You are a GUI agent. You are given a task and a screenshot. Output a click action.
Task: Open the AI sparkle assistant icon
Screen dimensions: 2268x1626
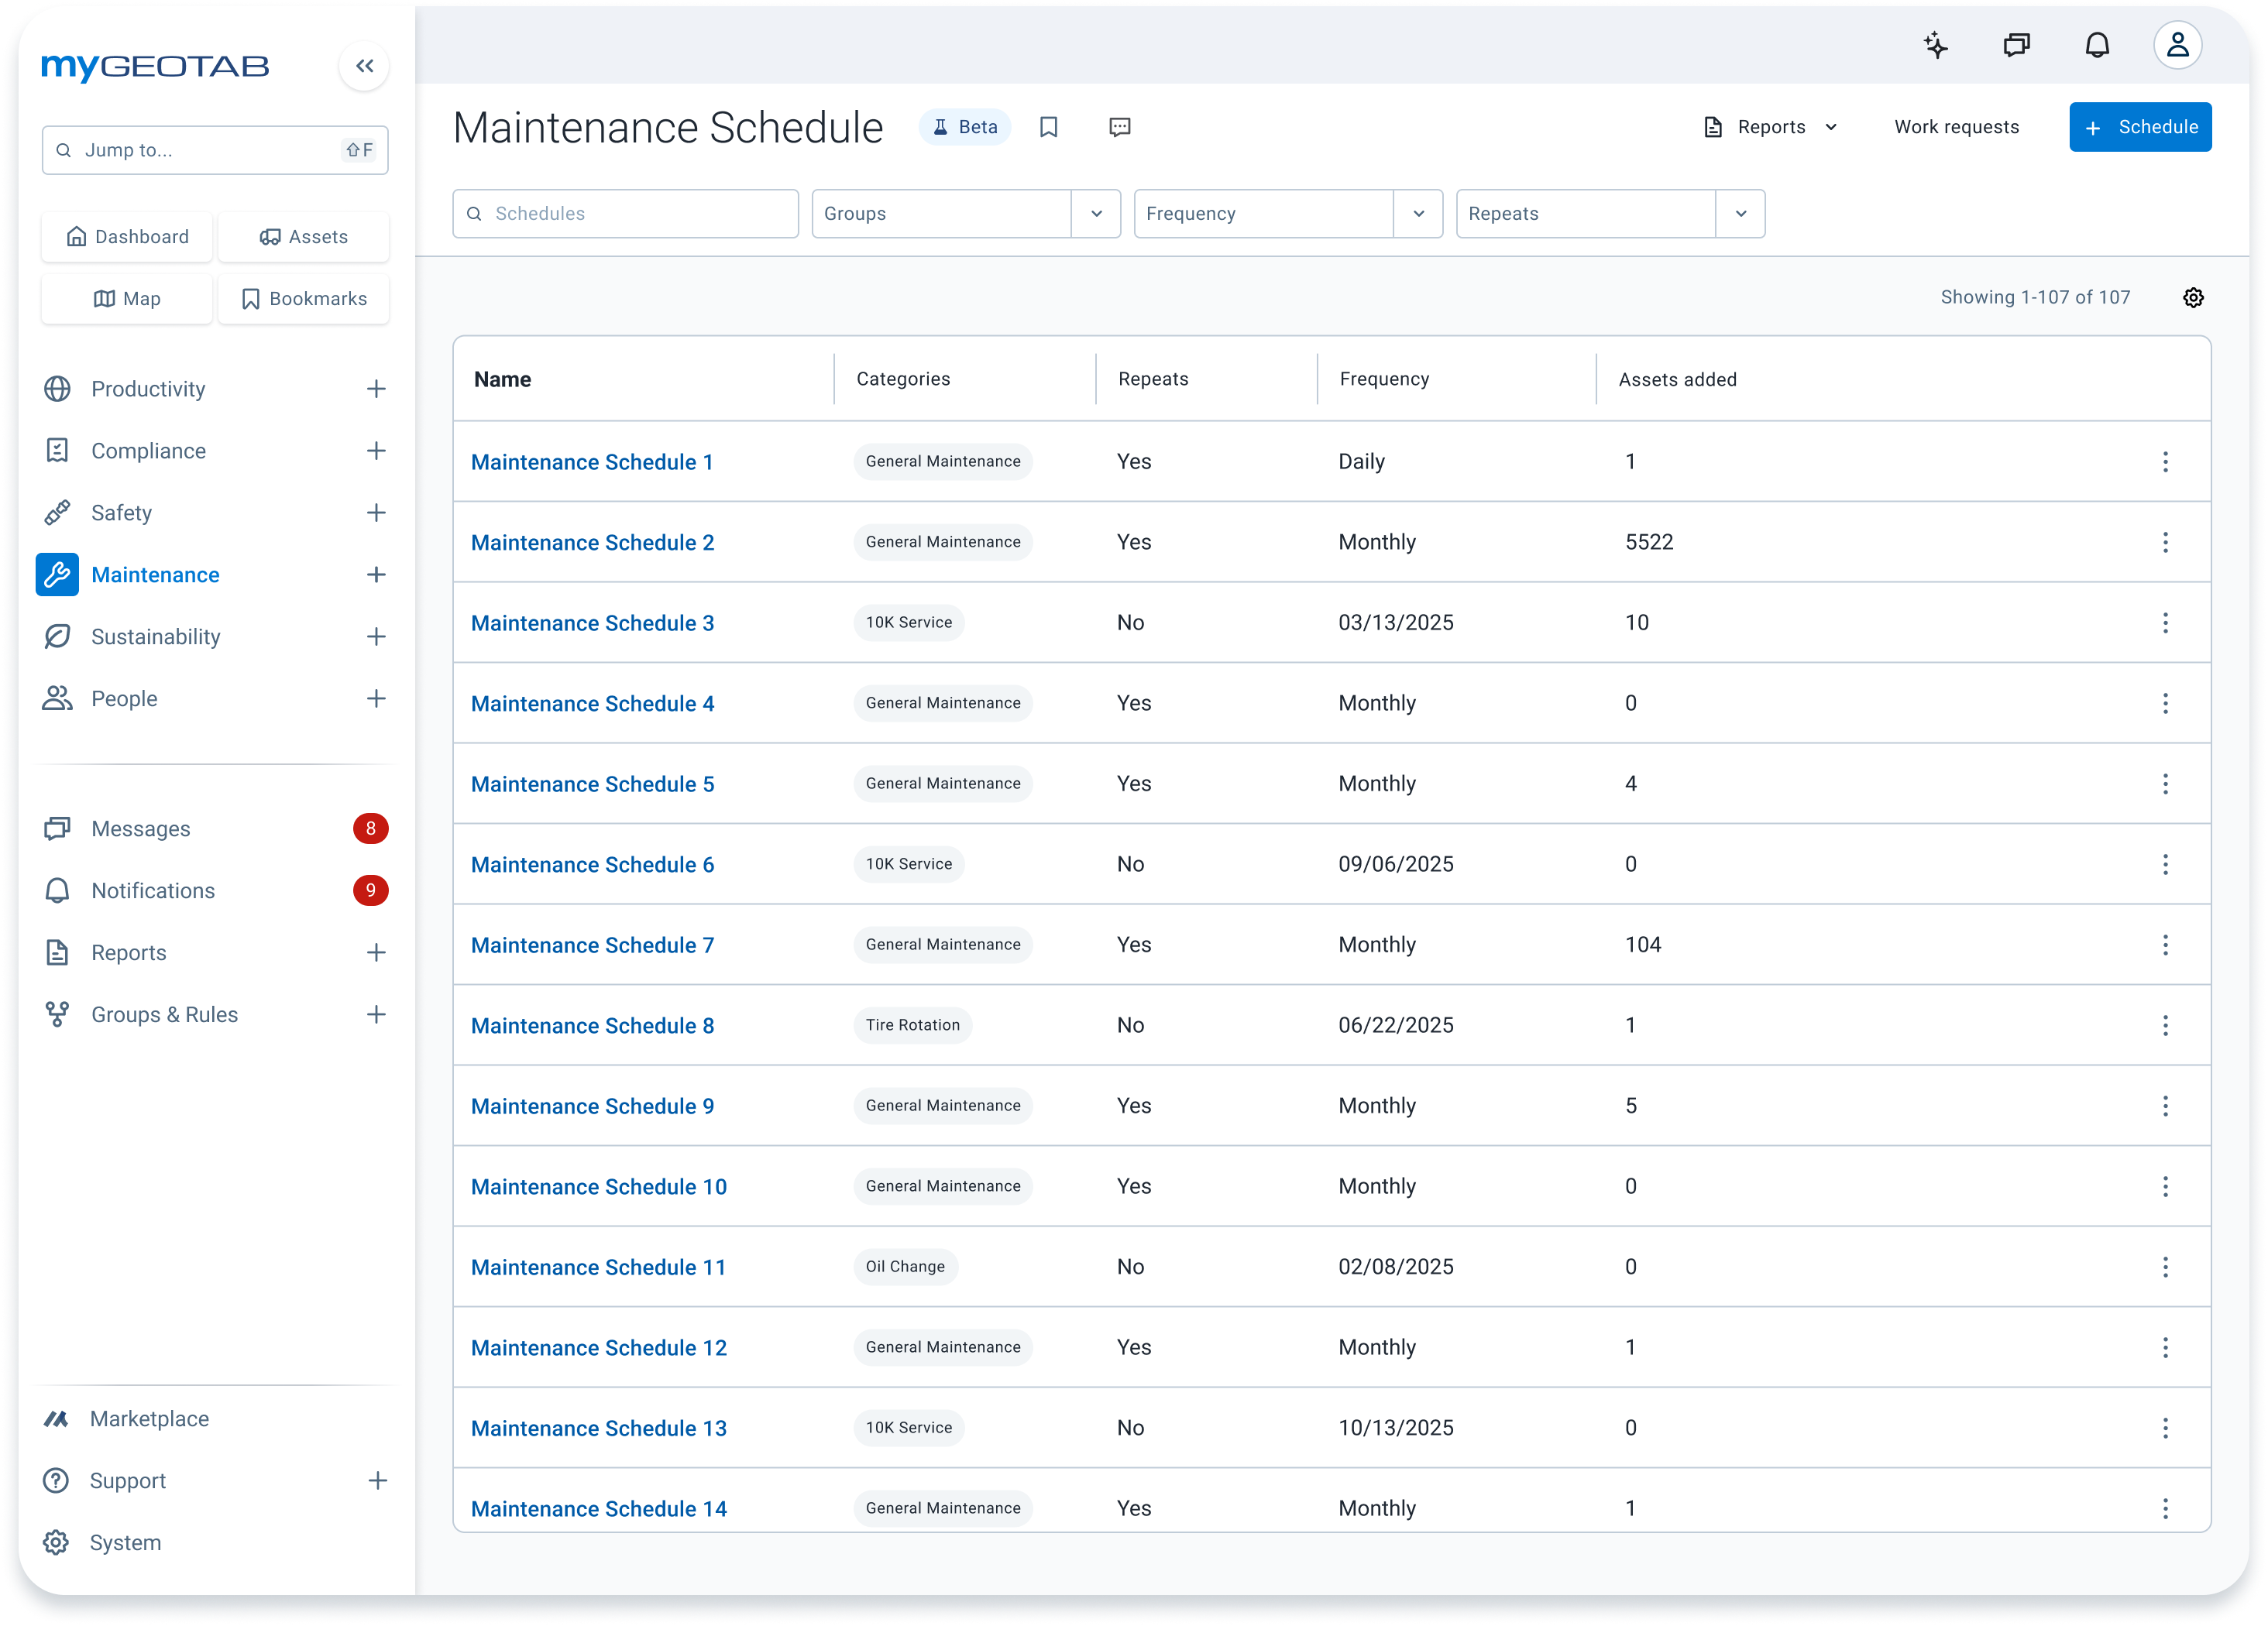[1936, 45]
